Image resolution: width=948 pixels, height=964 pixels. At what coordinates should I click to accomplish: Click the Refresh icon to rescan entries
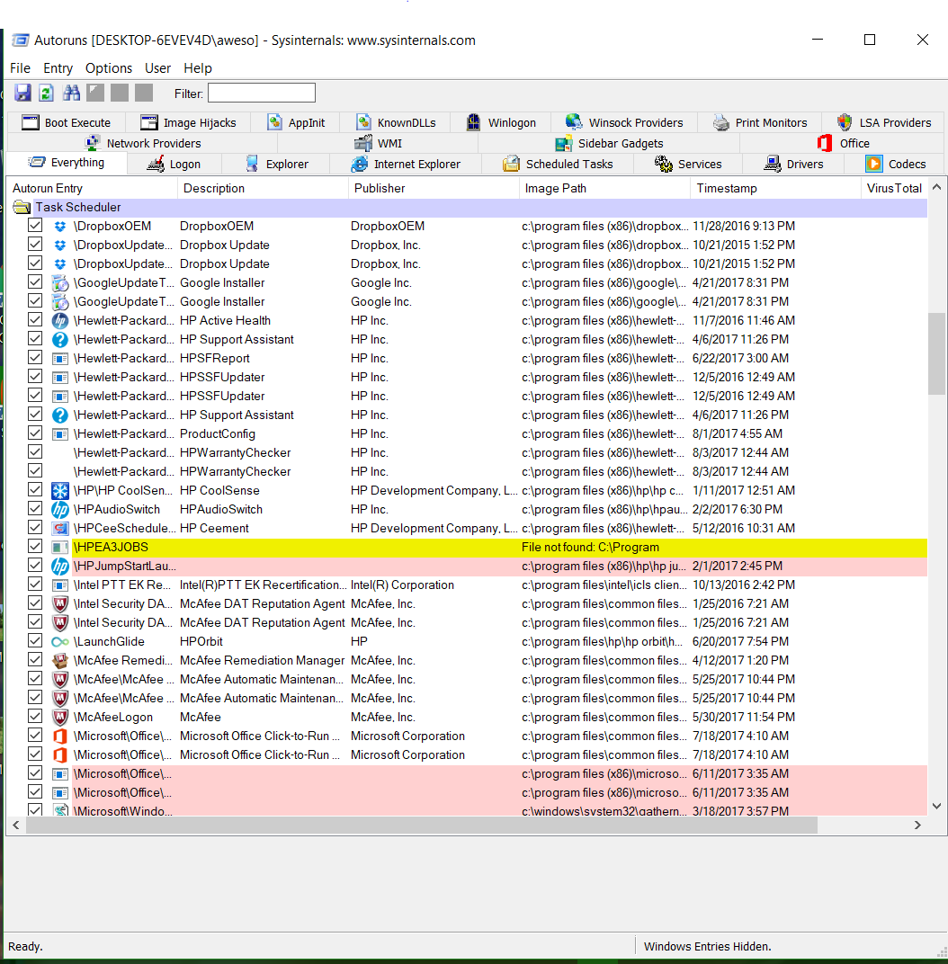click(46, 93)
